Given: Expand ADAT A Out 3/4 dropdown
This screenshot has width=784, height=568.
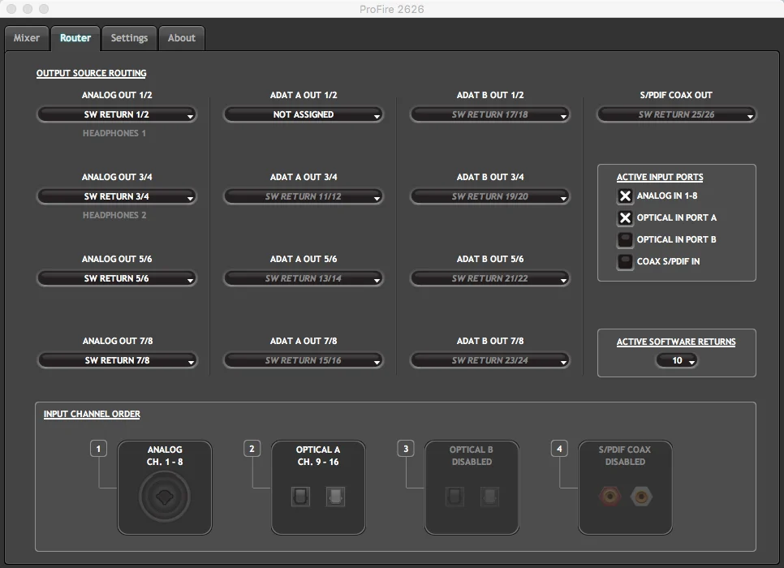Looking at the screenshot, I should point(304,196).
